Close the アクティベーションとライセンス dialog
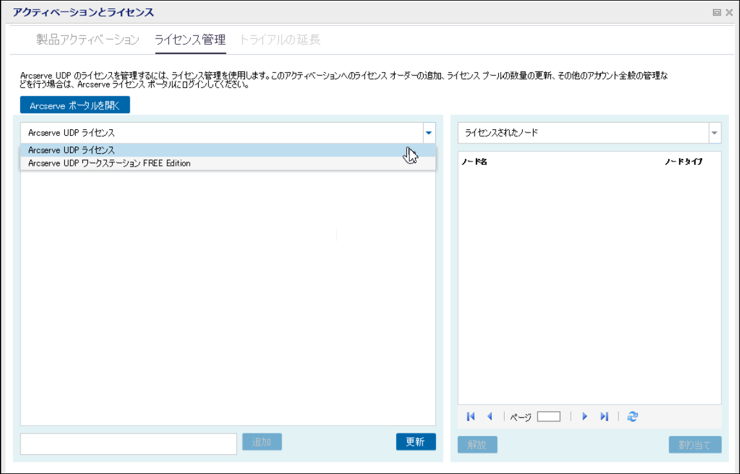 (x=729, y=13)
